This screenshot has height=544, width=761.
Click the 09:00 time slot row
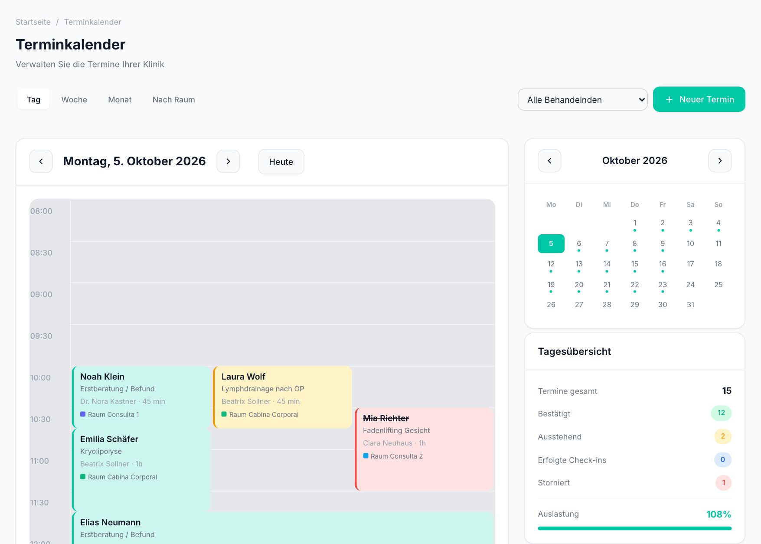point(282,304)
